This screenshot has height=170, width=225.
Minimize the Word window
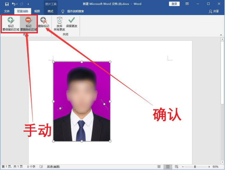tap(198, 4)
